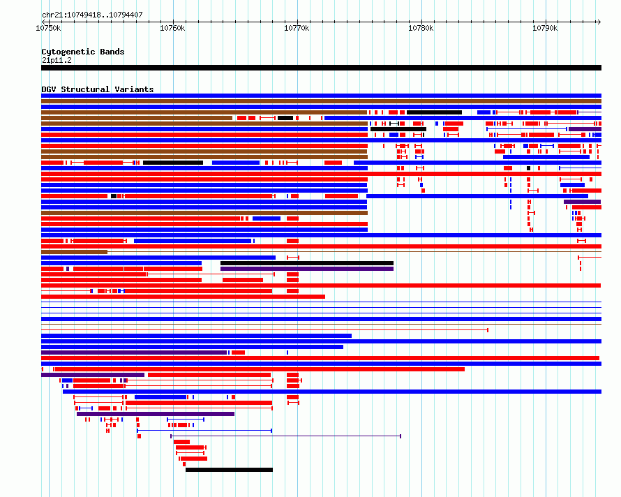The height and width of the screenshot is (497, 621).
Task: Click the 10780k ruler label
Action: [421, 28]
